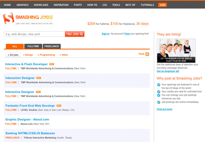
Task: Click the NEW badge beside Interactive & Flash Developer
Action: [52, 64]
